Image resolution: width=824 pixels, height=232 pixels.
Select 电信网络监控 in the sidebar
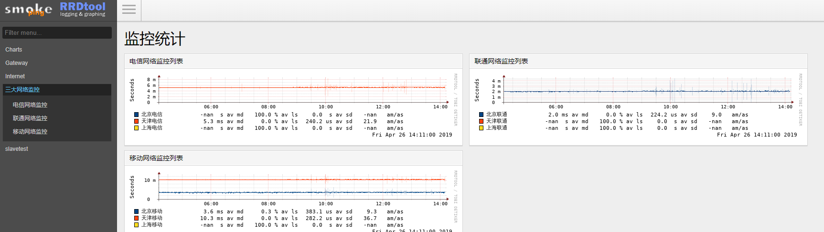pyautogui.click(x=30, y=105)
